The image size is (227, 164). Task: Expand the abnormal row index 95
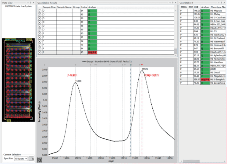39,52
